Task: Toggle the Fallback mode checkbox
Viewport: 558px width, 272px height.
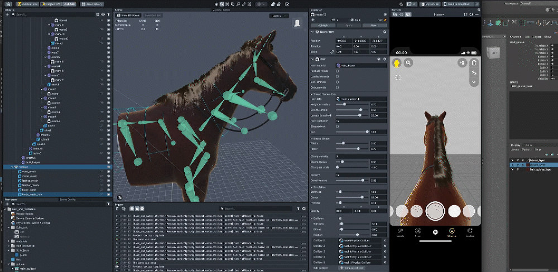Action: [338, 71]
